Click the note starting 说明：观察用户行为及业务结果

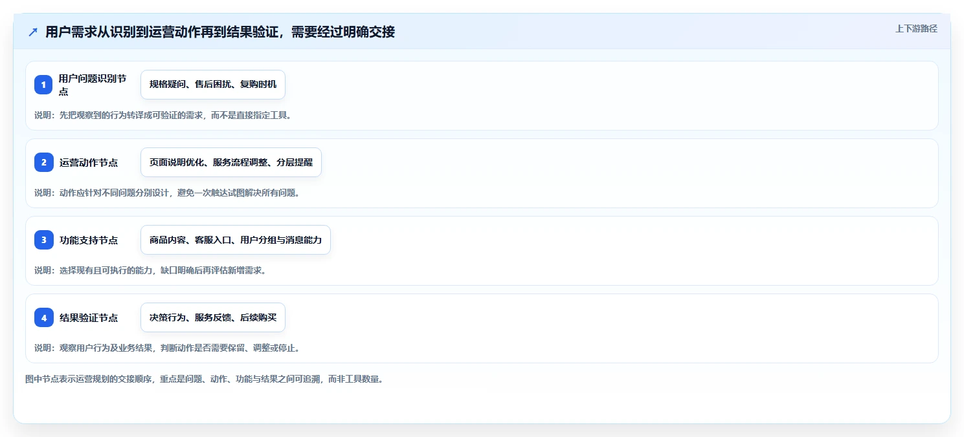point(167,348)
